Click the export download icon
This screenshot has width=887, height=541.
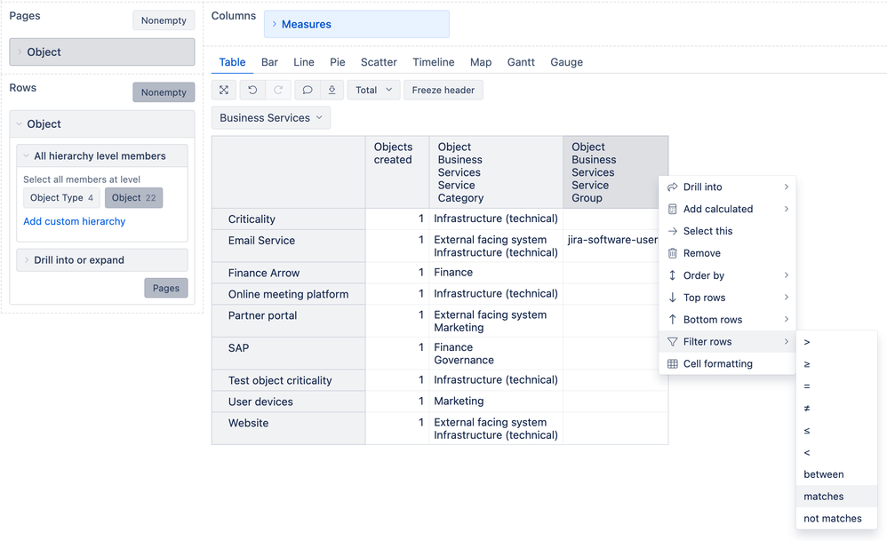(x=332, y=90)
